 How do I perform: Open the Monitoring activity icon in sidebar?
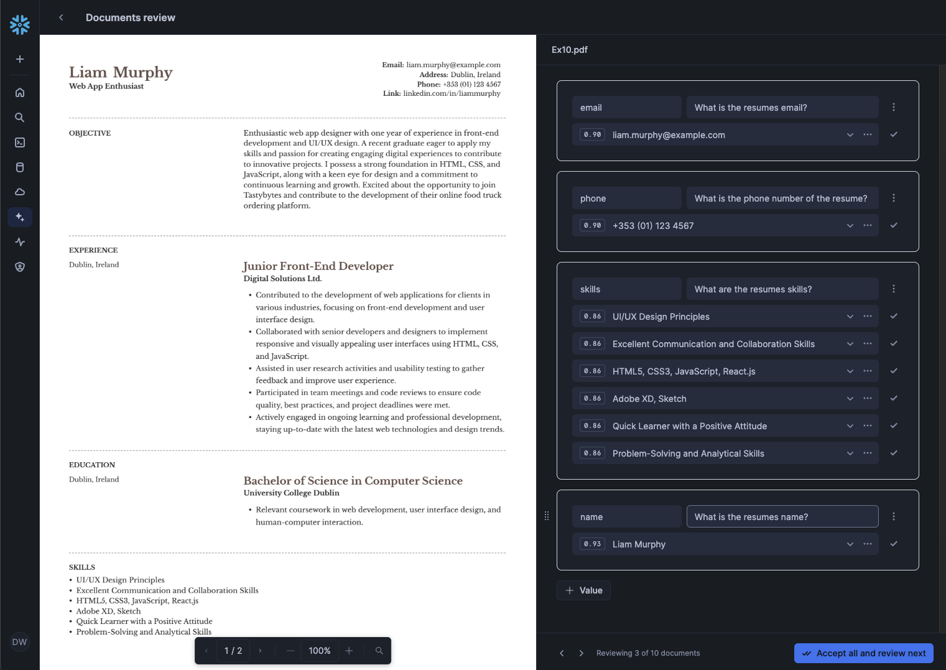point(20,242)
